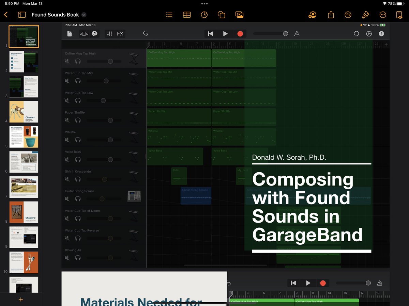409x306 pixels.
Task: Click metronome icon in lower page GarageBand image
Action: click(x=380, y=283)
